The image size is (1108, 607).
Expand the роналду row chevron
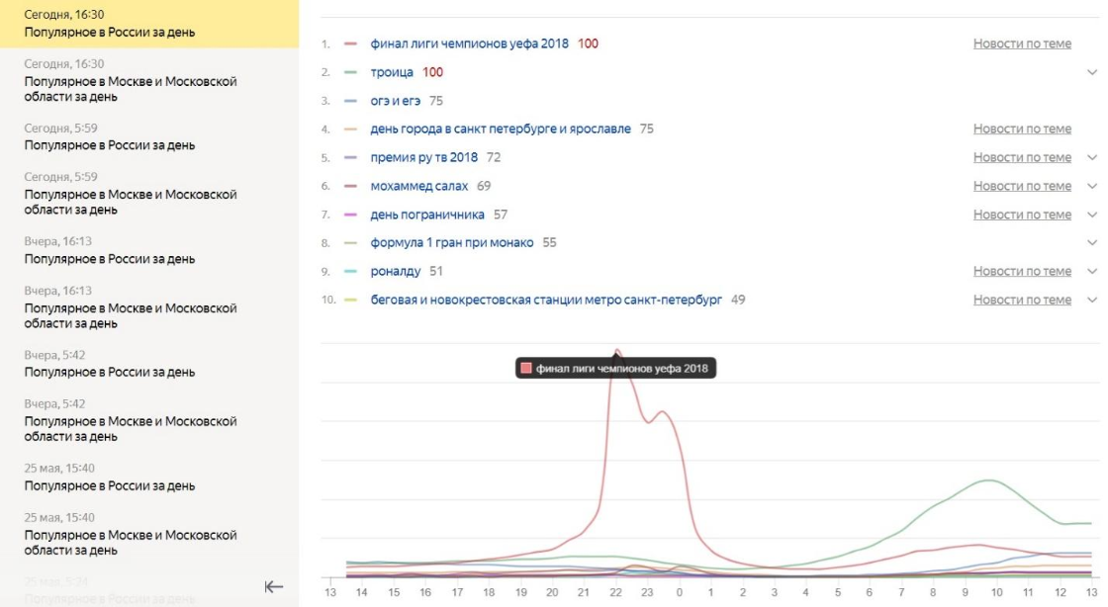coord(1092,271)
